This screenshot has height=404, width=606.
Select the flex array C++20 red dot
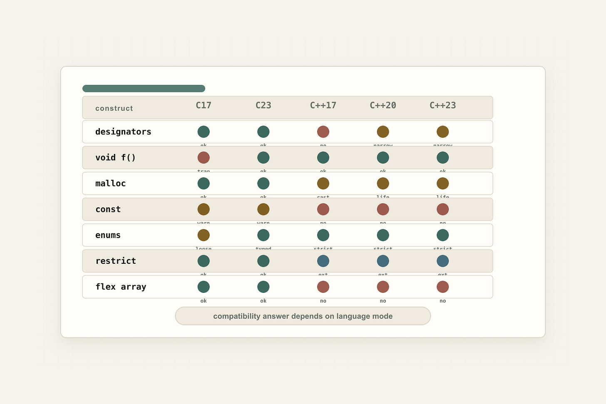[x=383, y=287]
